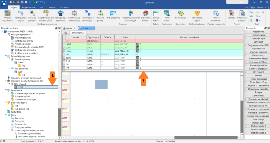Switch to the Main0 document tab
Image resolution: width=270 pixels, height=143 pixels.
[69, 28]
